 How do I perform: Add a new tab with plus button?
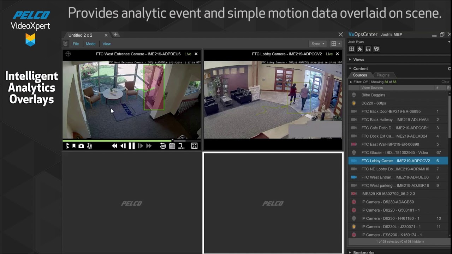click(115, 35)
